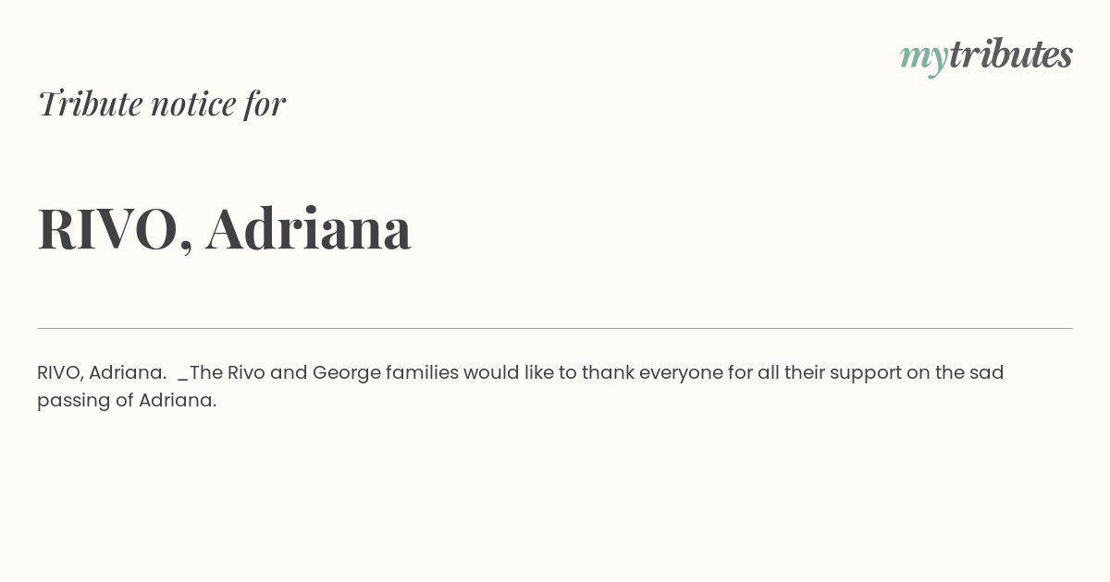
Task: Click the underscore before "The Rivo"
Action: pyautogui.click(x=183, y=379)
